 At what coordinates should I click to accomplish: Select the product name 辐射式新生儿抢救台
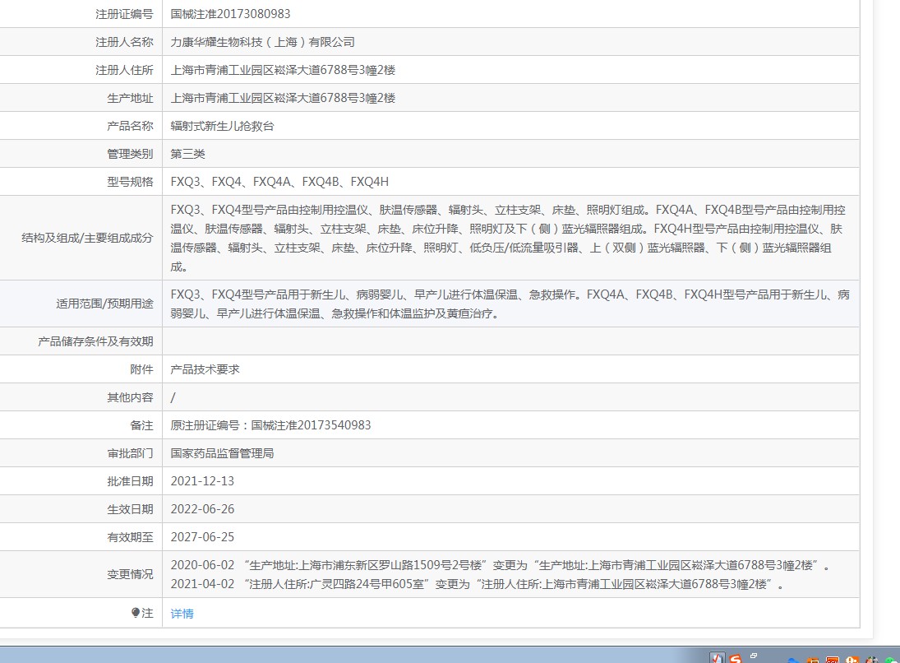222,126
